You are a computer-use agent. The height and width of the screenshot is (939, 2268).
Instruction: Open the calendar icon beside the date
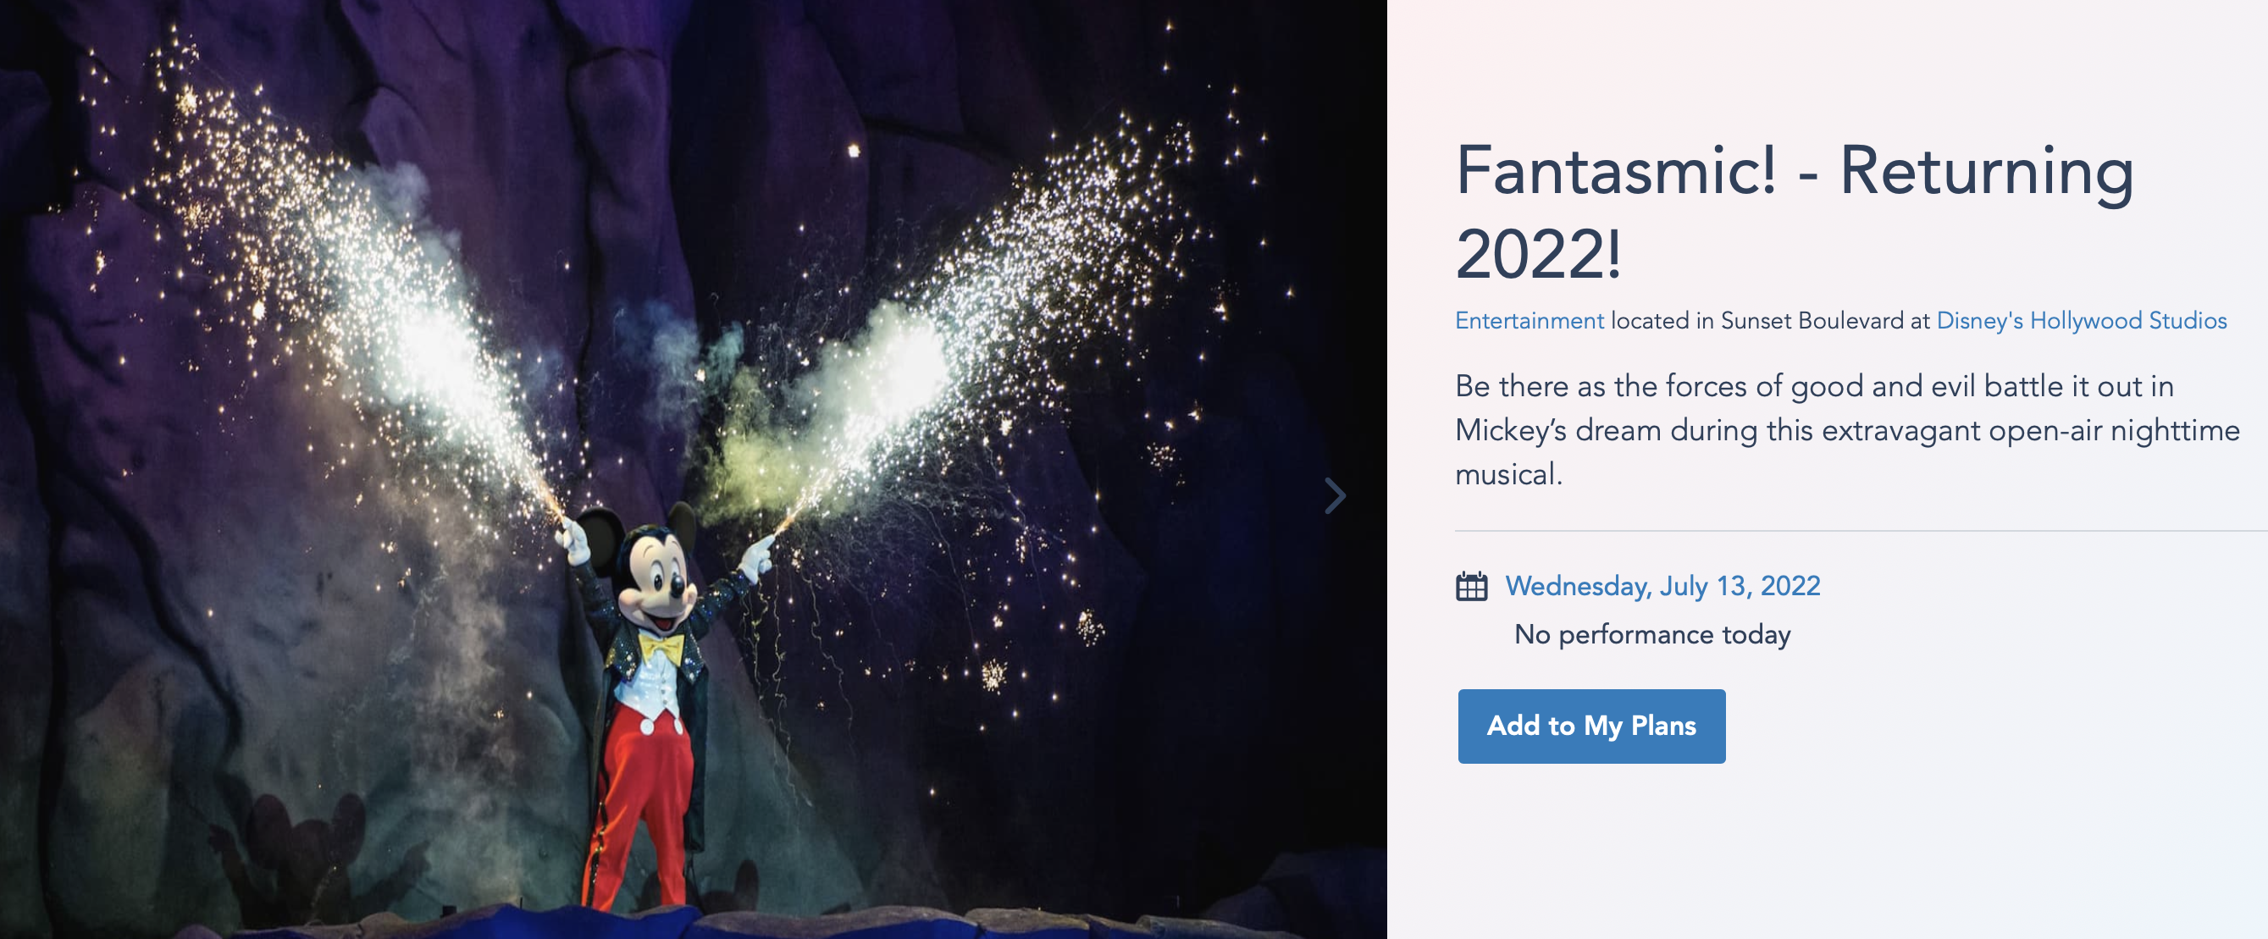pos(1471,586)
